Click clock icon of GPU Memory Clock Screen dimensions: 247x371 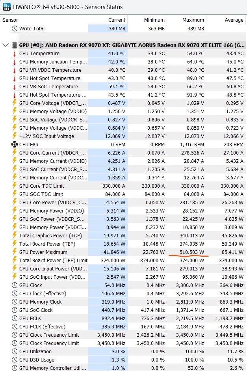tap(15, 302)
